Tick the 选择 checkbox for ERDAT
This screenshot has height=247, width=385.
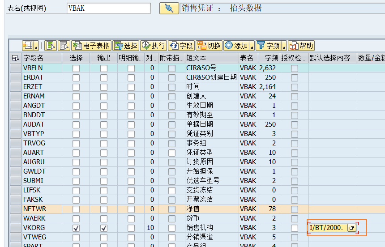tap(76, 77)
